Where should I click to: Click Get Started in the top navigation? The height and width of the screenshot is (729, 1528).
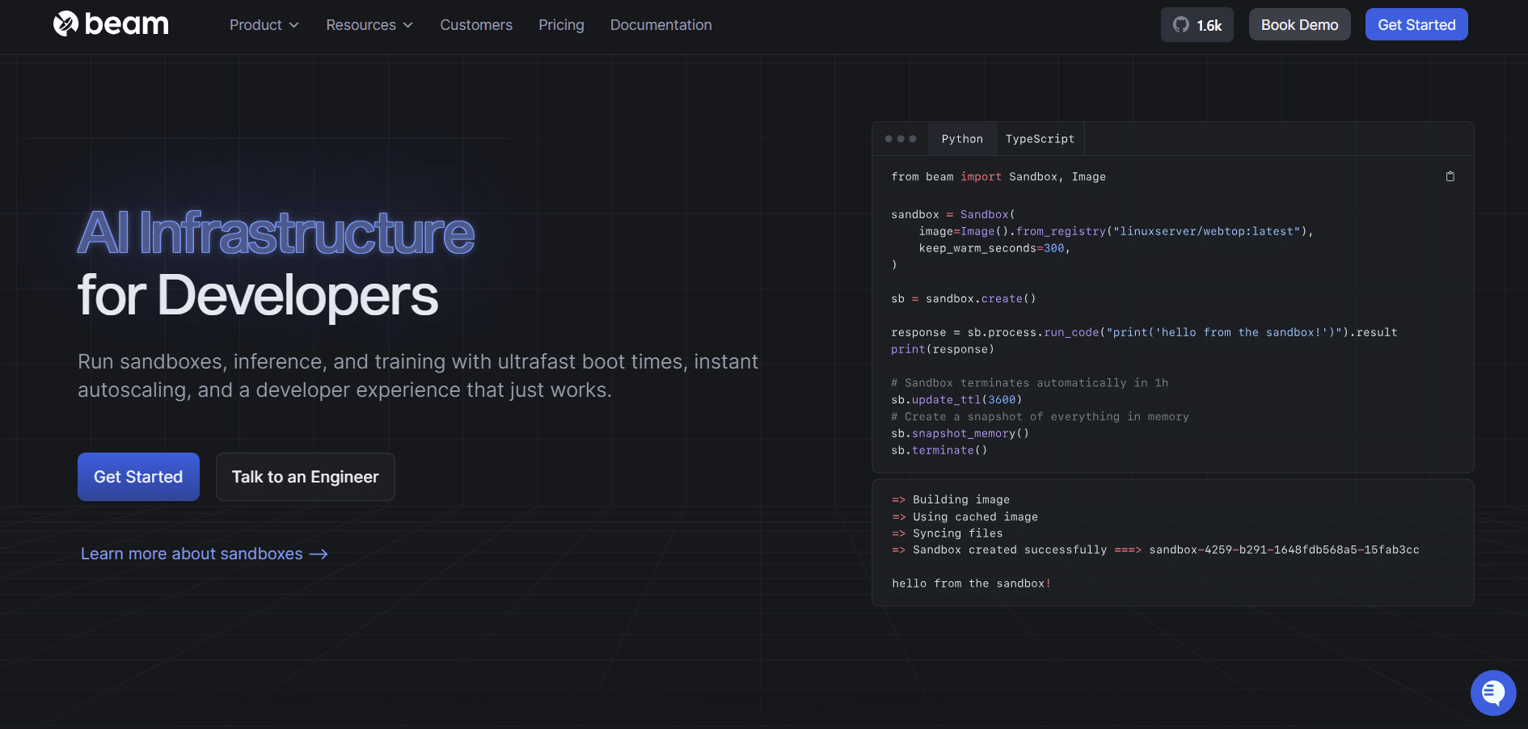1416,25
